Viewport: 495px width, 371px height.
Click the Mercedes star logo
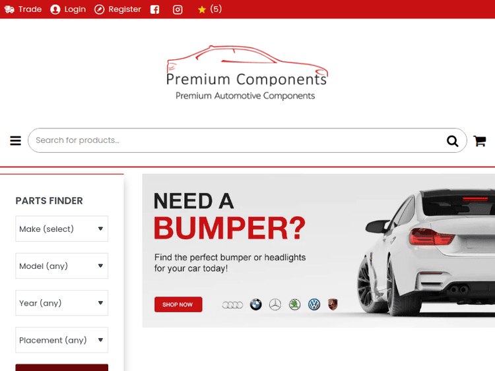[275, 304]
